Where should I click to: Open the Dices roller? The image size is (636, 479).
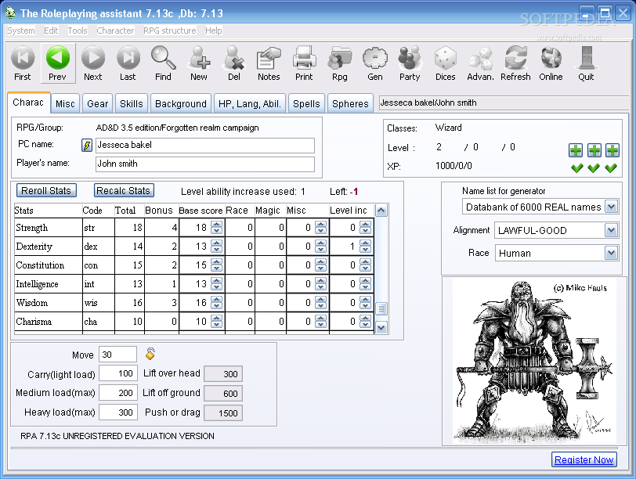point(446,63)
